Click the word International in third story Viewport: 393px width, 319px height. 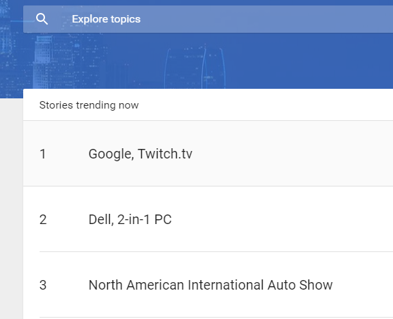226,285
